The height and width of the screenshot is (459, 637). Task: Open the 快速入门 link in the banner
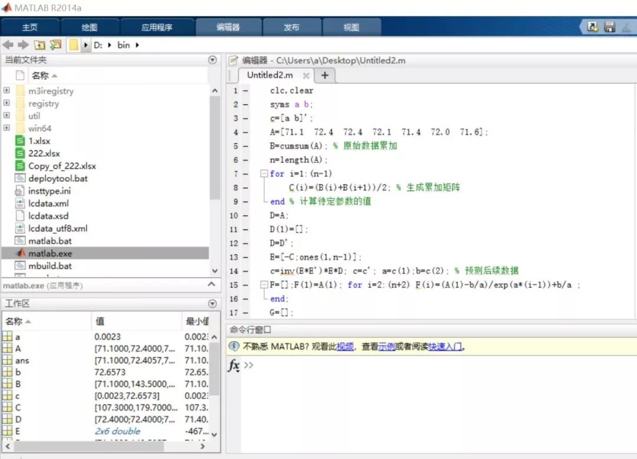[445, 346]
